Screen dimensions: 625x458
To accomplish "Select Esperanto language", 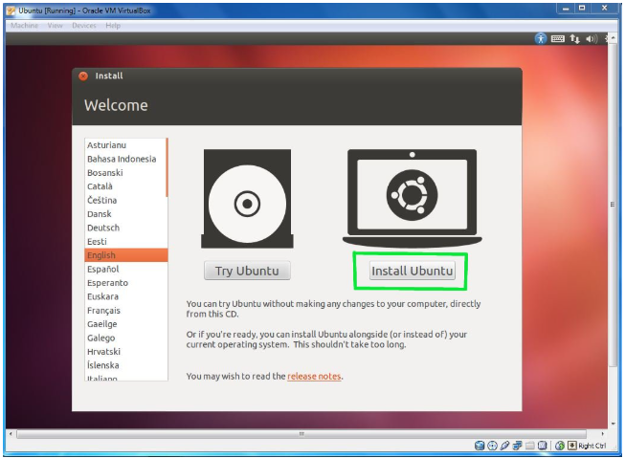I will [x=125, y=283].
